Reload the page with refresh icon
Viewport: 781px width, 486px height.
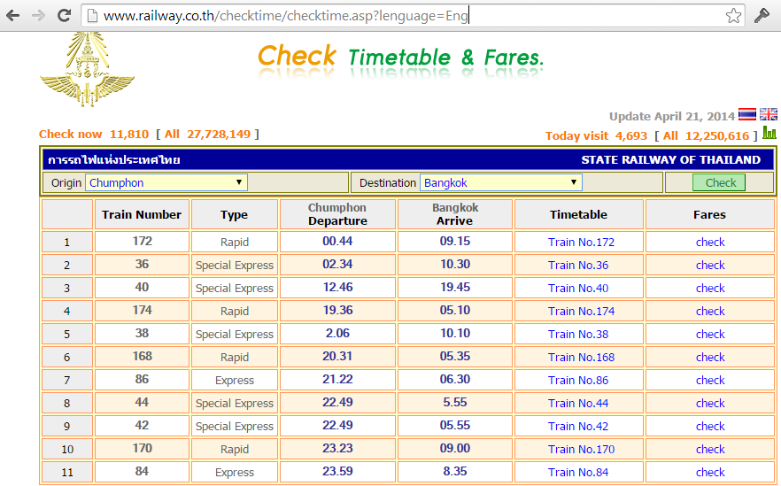64,15
